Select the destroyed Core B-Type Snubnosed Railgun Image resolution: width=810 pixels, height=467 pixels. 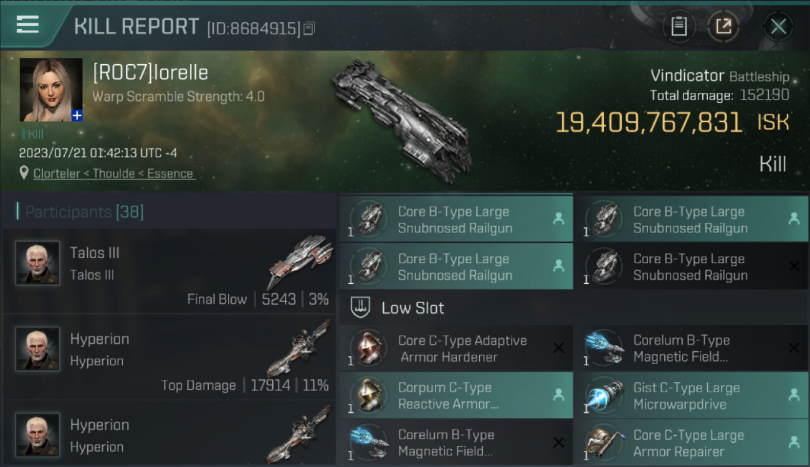(x=691, y=267)
